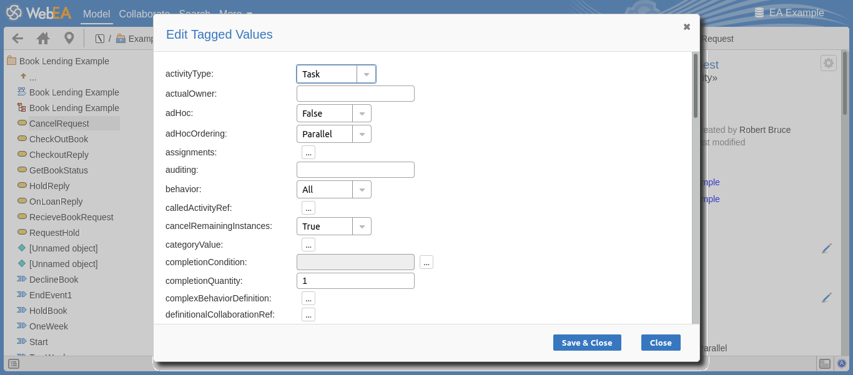Image resolution: width=853 pixels, height=375 pixels.
Task: Click the WebEA logo icon
Action: tap(14, 13)
